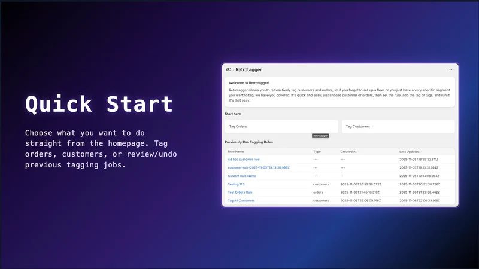The width and height of the screenshot is (479, 269).
Task: Open the 'Tag All Customers' rule
Action: point(241,201)
